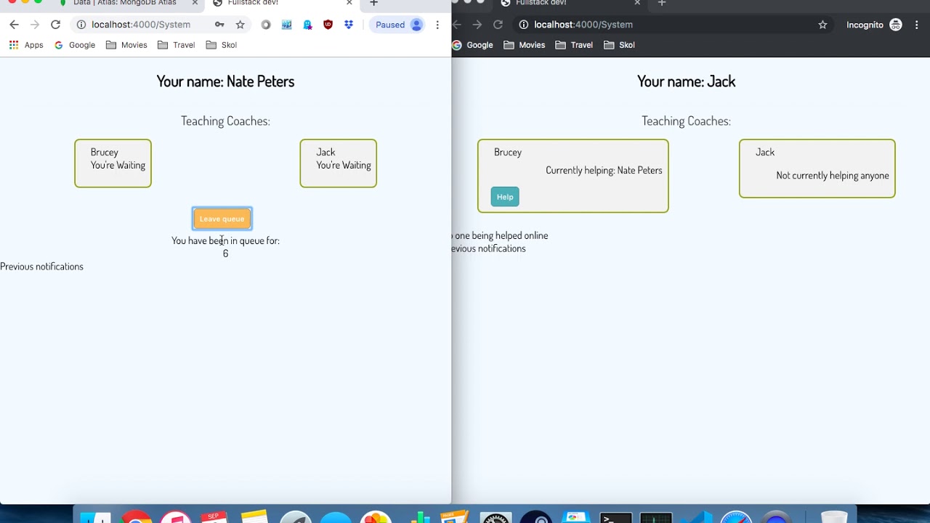Click the Help button on Brucey's card
Image resolution: width=930 pixels, height=523 pixels.
[x=505, y=197]
